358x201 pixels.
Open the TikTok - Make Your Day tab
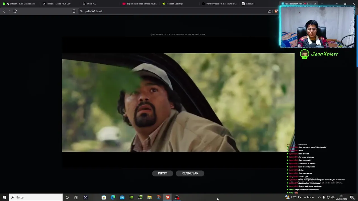60,4
